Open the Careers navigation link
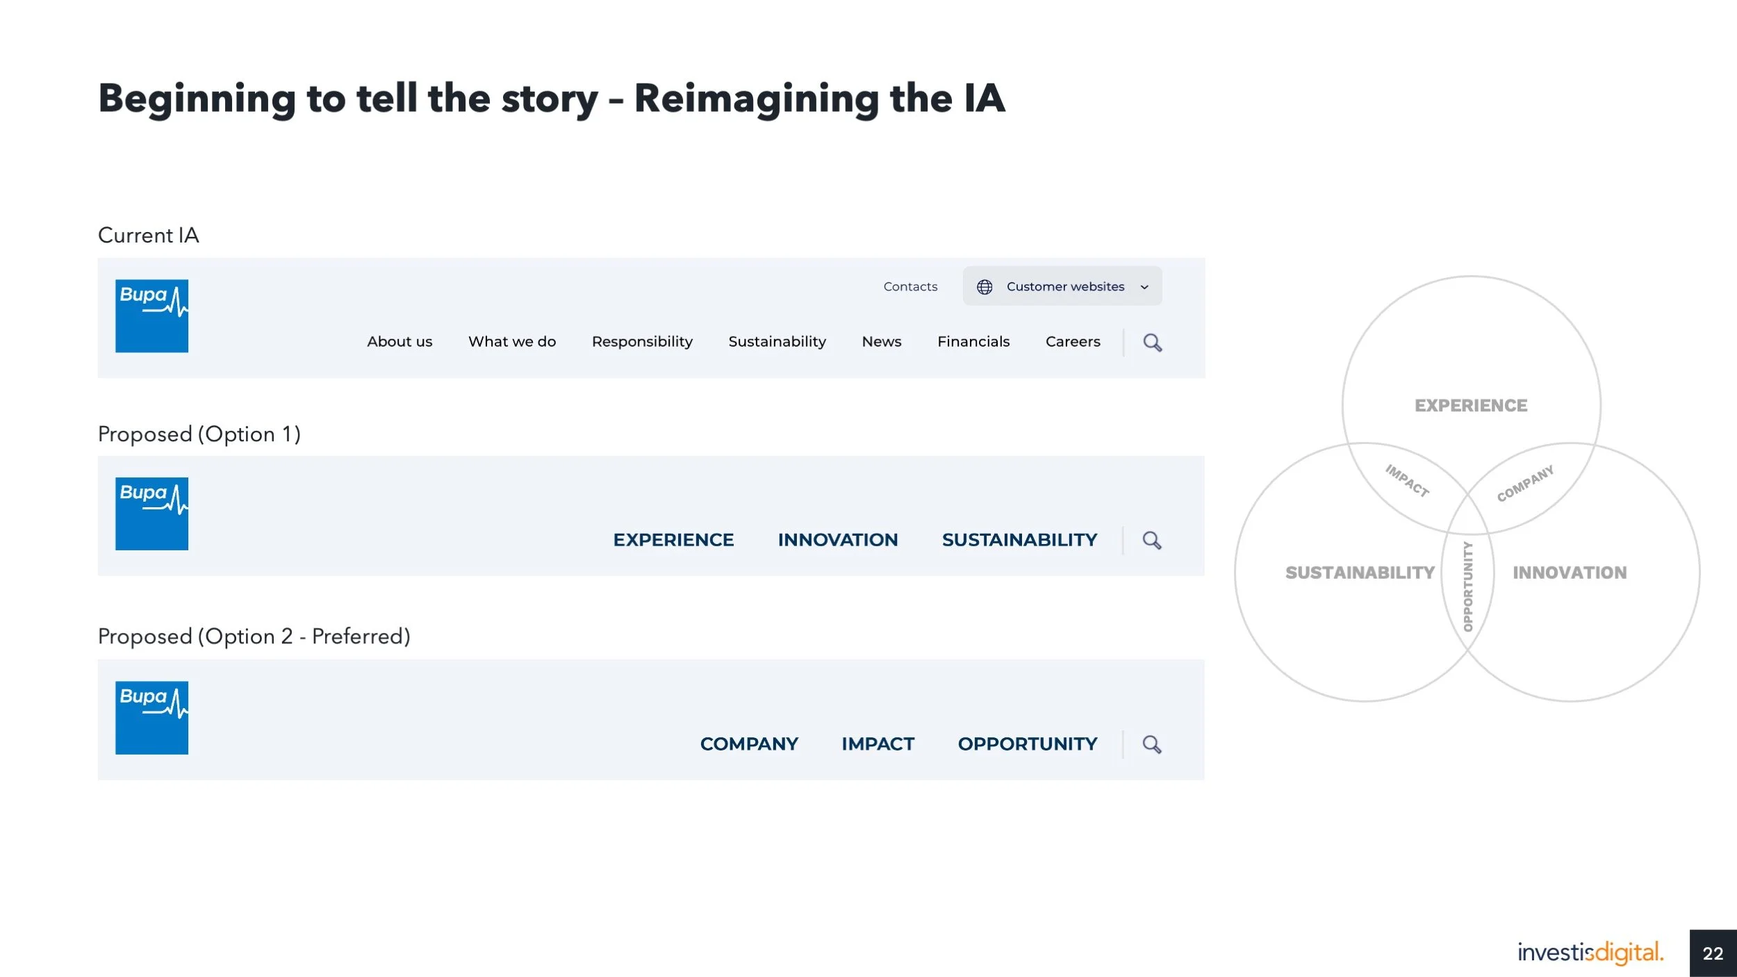The image size is (1737, 977). click(1073, 342)
